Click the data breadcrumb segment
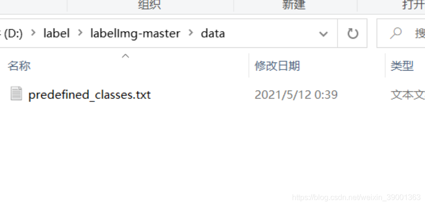Viewport: 425px width, 206px height. [x=213, y=33]
